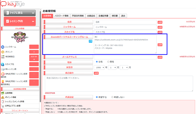Click the 半角英字16文字以内 hint text
The height and width of the screenshot is (114, 196).
[187, 27]
